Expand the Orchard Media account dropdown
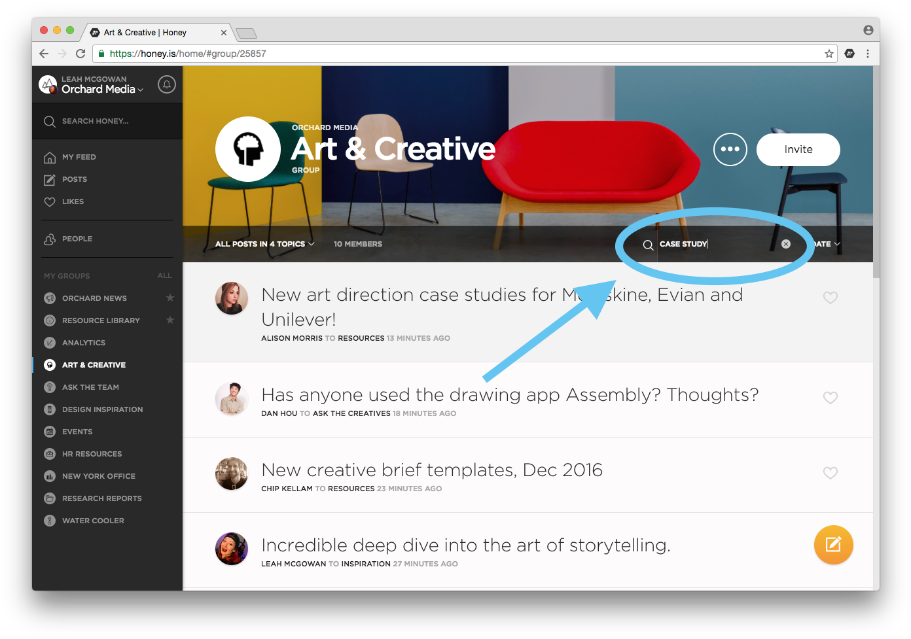 tap(102, 89)
